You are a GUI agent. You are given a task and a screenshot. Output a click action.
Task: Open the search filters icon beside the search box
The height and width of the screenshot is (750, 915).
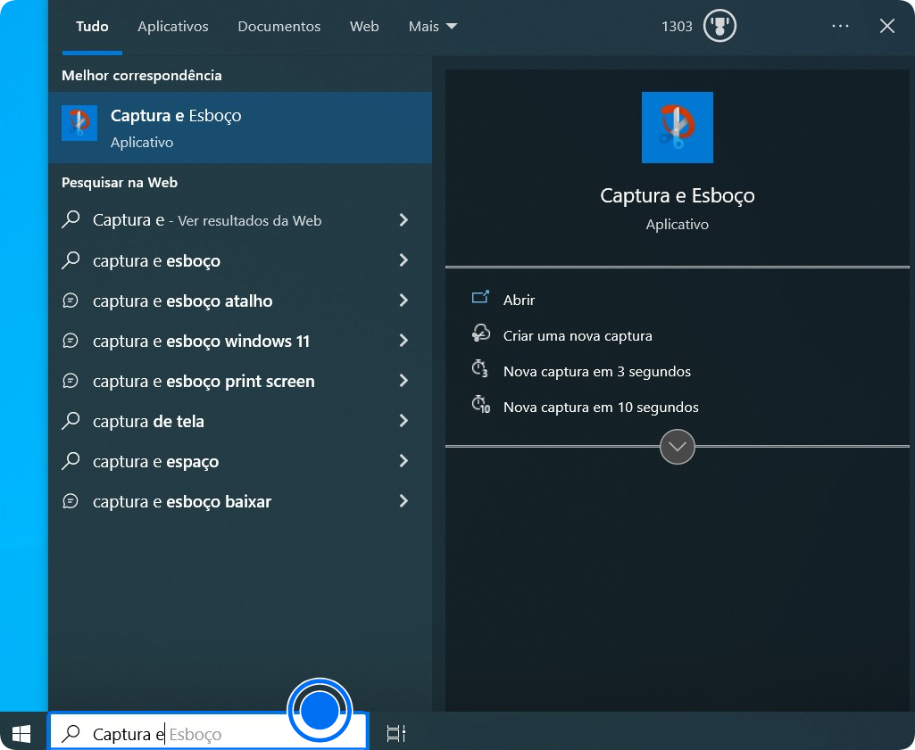pos(395,733)
